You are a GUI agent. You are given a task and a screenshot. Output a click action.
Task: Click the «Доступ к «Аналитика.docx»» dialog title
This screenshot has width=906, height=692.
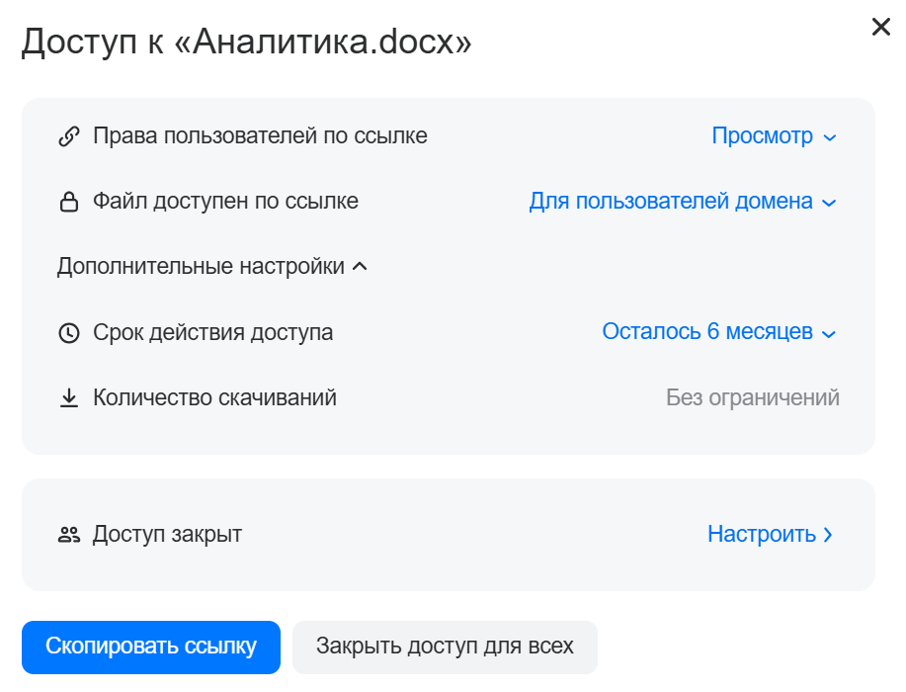coord(246,42)
